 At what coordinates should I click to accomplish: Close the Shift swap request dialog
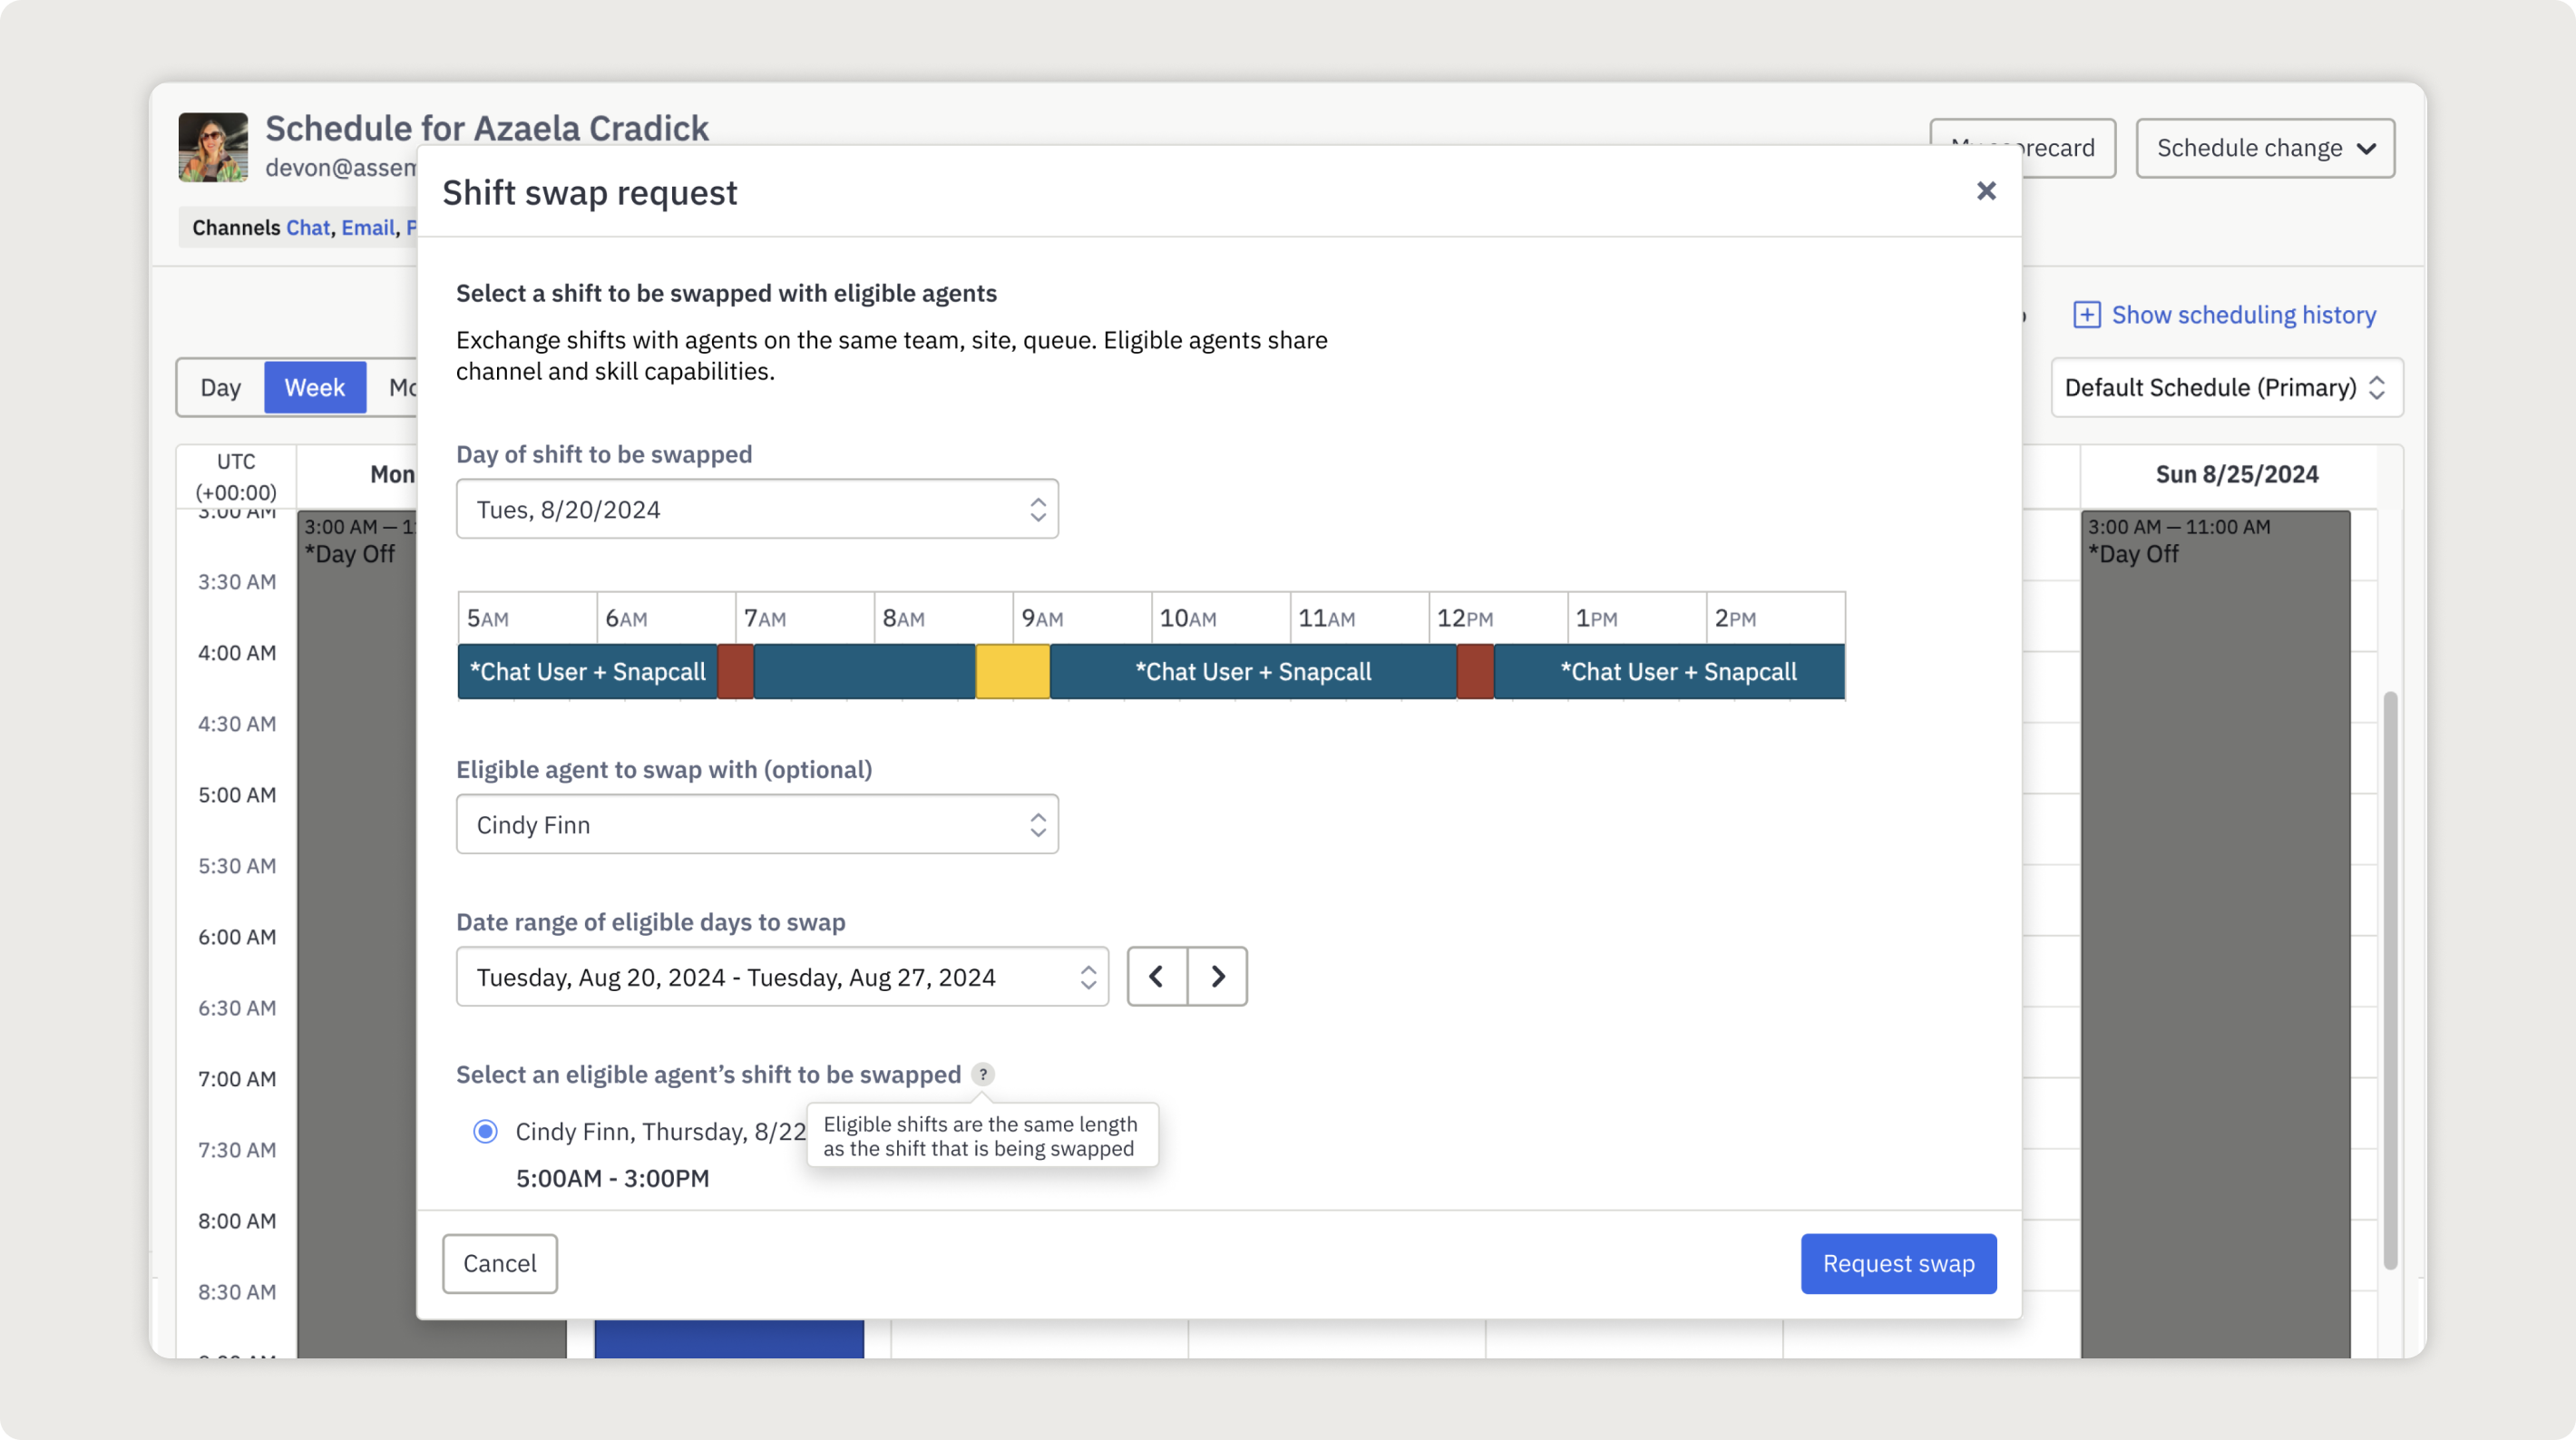pos(1986,191)
